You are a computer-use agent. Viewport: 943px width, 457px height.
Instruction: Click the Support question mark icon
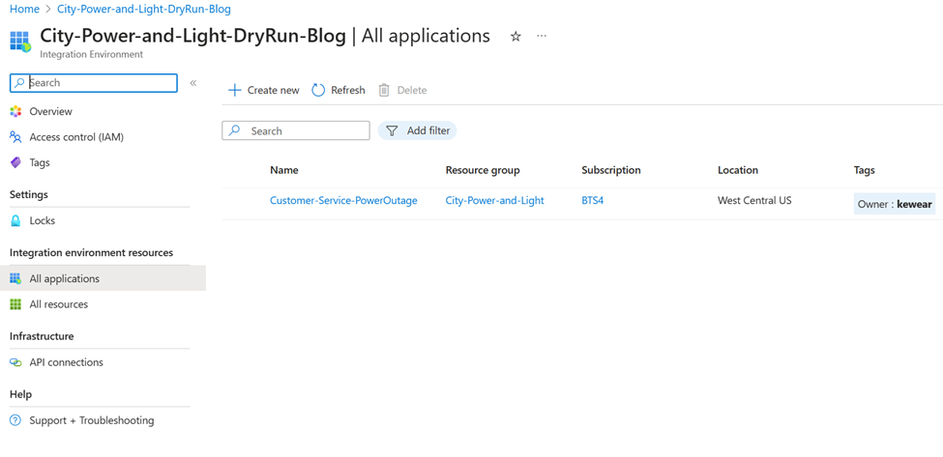[x=15, y=420]
